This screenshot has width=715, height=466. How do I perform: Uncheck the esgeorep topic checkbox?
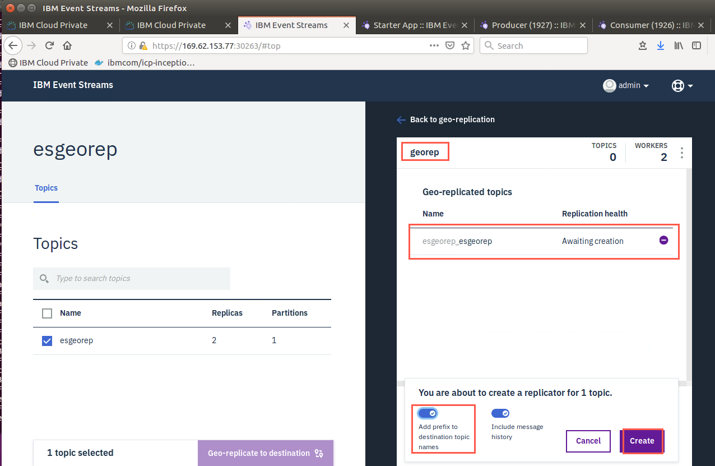click(47, 340)
